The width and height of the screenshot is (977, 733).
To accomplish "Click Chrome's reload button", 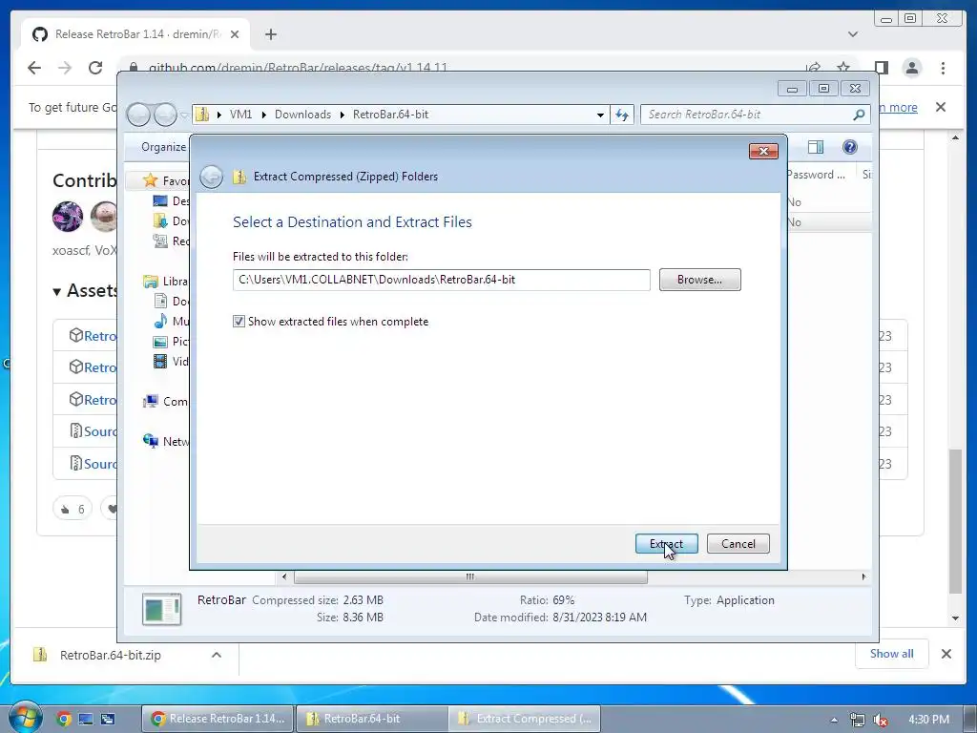I will [95, 68].
